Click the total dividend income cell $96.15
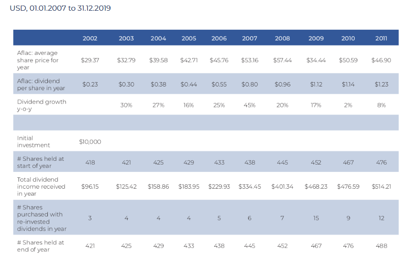403x270 pixels. (x=90, y=186)
